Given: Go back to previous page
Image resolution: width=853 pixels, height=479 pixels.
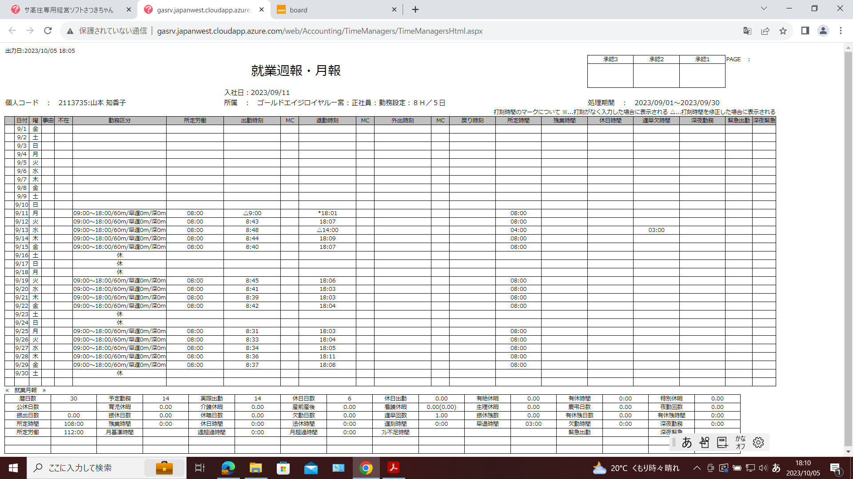Looking at the screenshot, I should pyautogui.click(x=12, y=31).
